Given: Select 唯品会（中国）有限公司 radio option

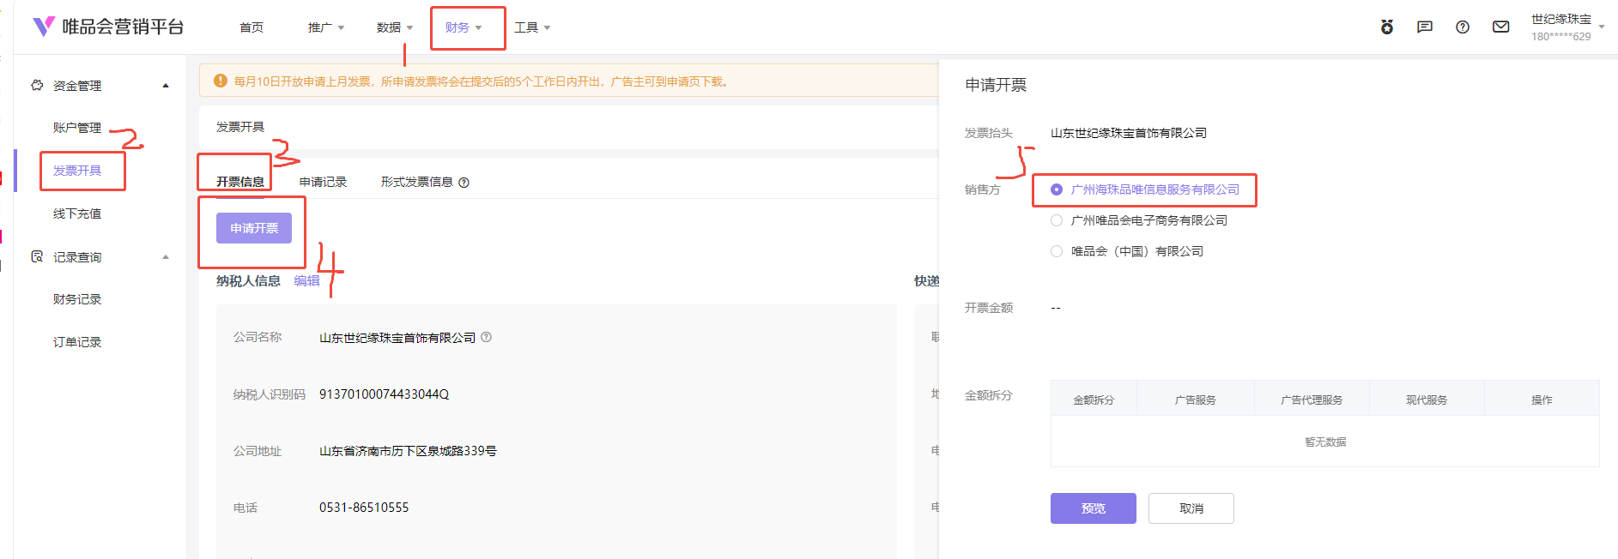Looking at the screenshot, I should pyautogui.click(x=1057, y=251).
